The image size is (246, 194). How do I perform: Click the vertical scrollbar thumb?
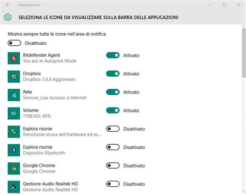(x=244, y=53)
